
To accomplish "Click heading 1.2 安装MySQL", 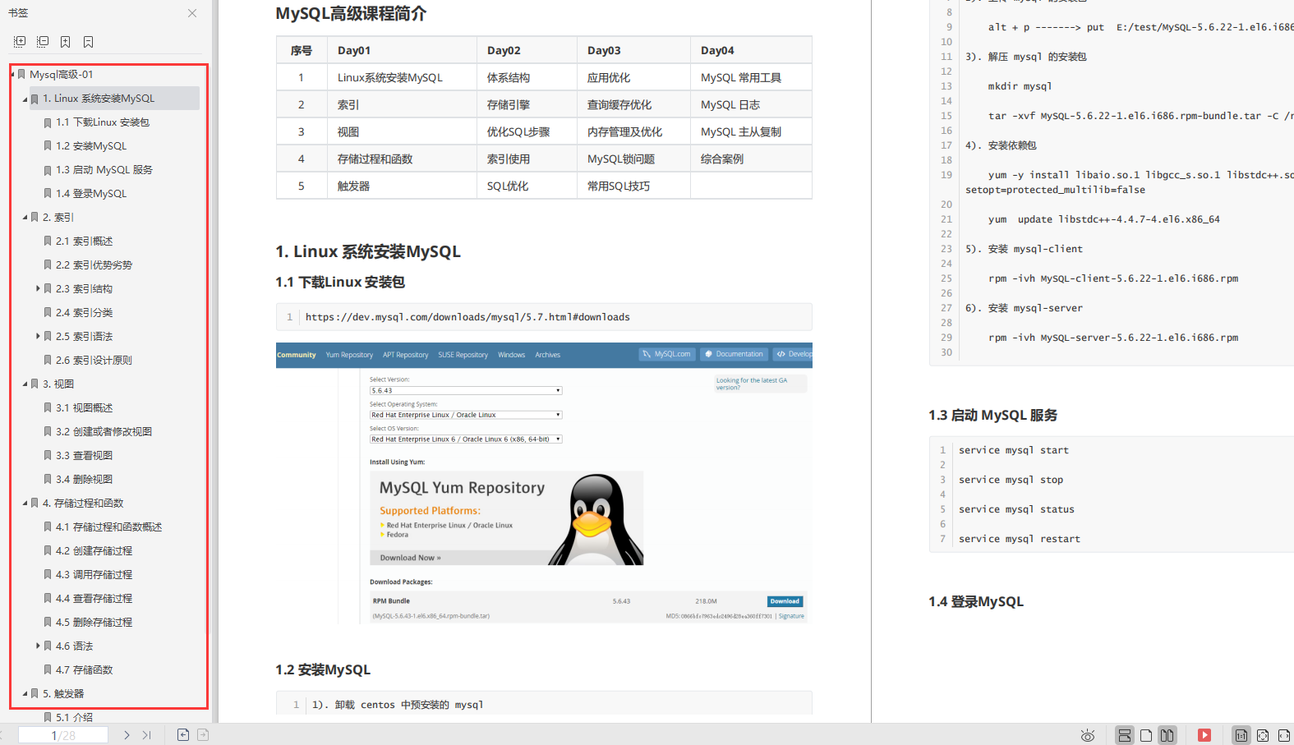I will (x=323, y=670).
